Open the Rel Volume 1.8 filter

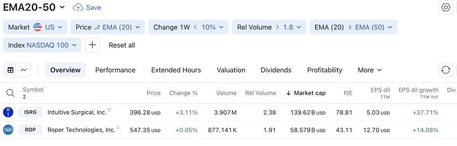pyautogui.click(x=269, y=27)
